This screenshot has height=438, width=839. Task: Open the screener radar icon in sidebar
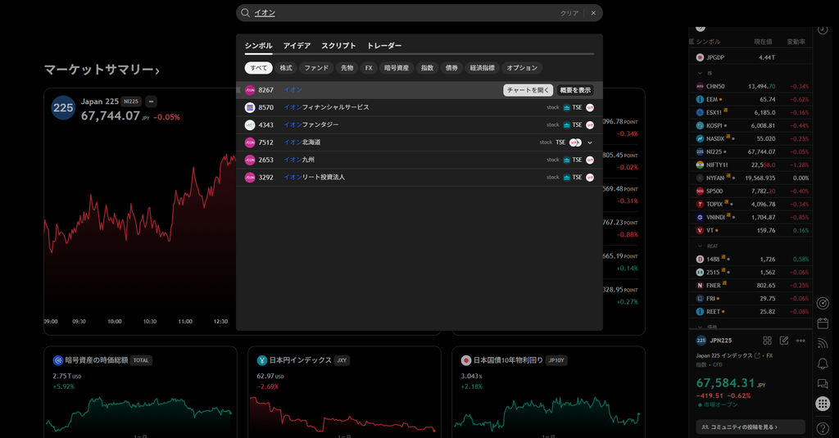coord(823,303)
